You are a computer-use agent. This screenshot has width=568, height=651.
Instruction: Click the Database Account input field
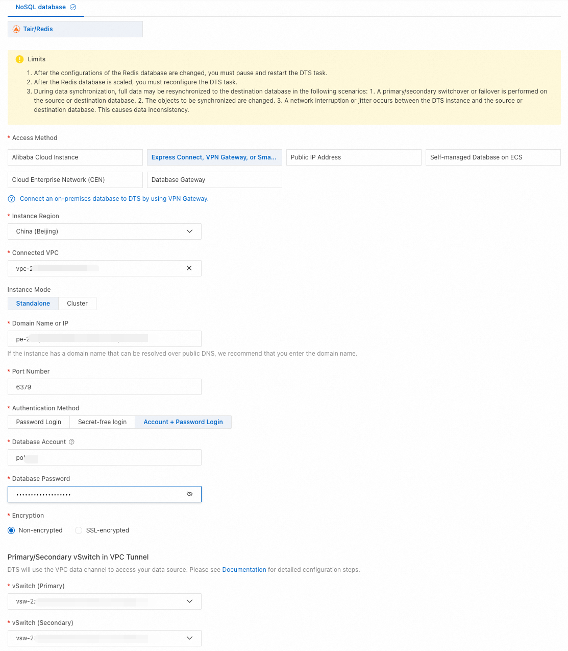pos(105,457)
